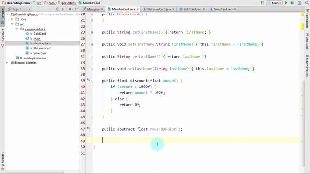
Task: Collapse MemberCard constructor fold on line 20
Action: (x=92, y=14)
